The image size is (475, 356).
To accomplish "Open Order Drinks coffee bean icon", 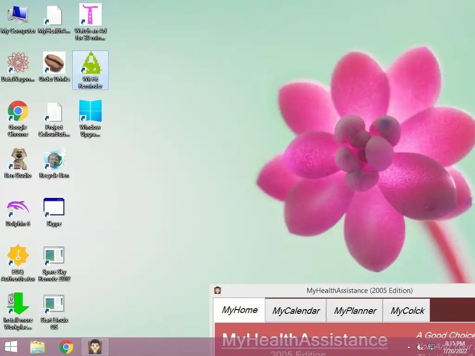I will pos(54,67).
